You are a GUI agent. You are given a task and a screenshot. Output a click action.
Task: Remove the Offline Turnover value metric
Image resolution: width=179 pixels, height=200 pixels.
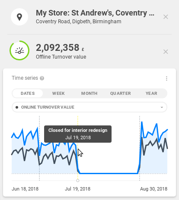click(x=166, y=52)
